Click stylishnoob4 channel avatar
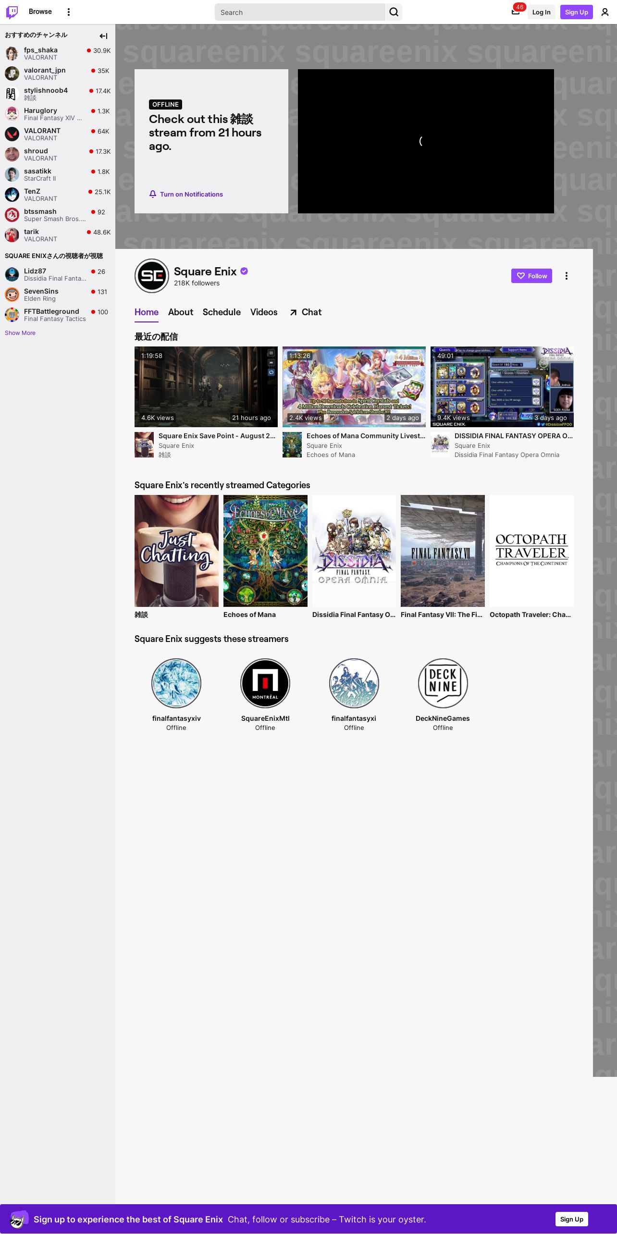The image size is (617, 1234). coord(12,94)
